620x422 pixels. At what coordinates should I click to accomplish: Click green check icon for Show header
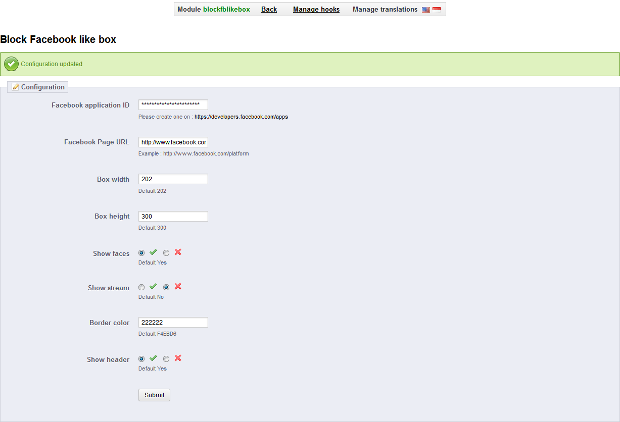(154, 358)
